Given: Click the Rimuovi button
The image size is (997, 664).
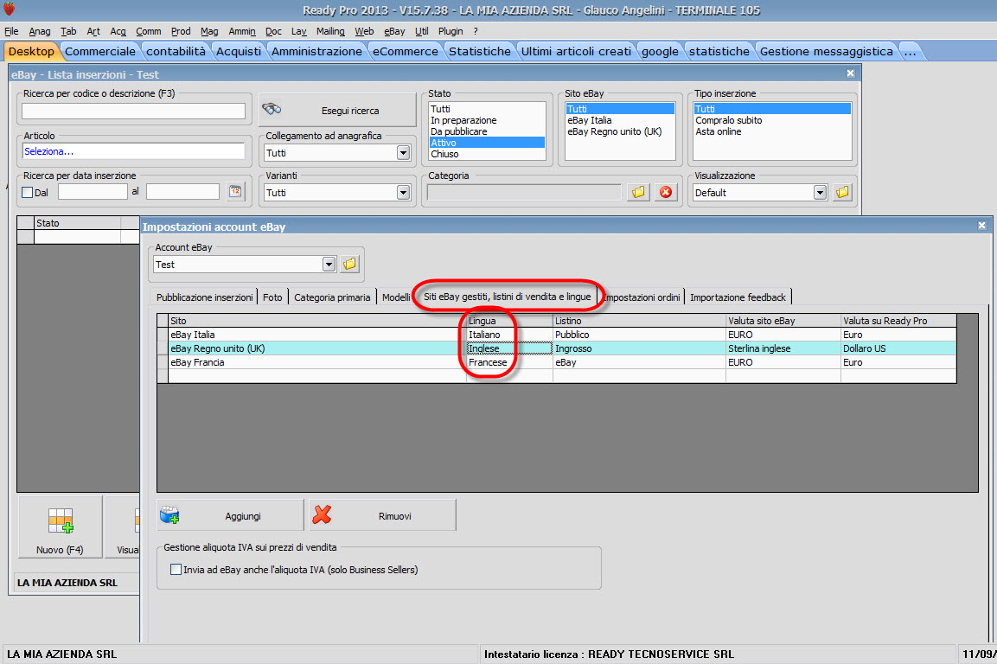Looking at the screenshot, I should coord(383,515).
